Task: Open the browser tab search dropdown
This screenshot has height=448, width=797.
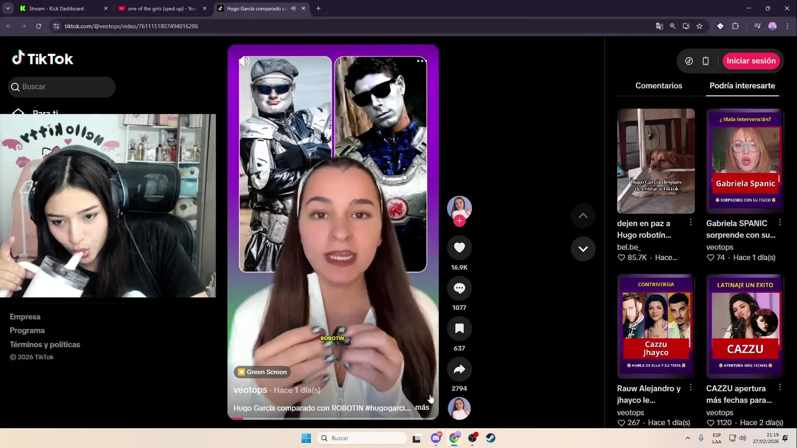Action: [x=7, y=9]
